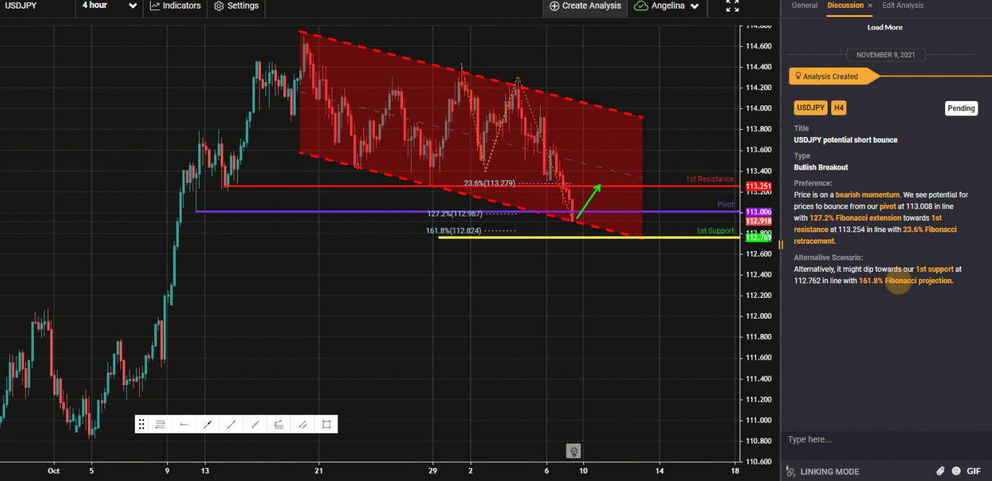Open chart Settings
The image size is (992, 481).
point(236,6)
